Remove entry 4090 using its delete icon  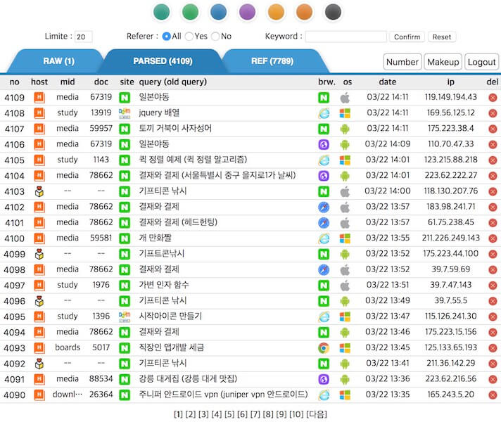[493, 395]
